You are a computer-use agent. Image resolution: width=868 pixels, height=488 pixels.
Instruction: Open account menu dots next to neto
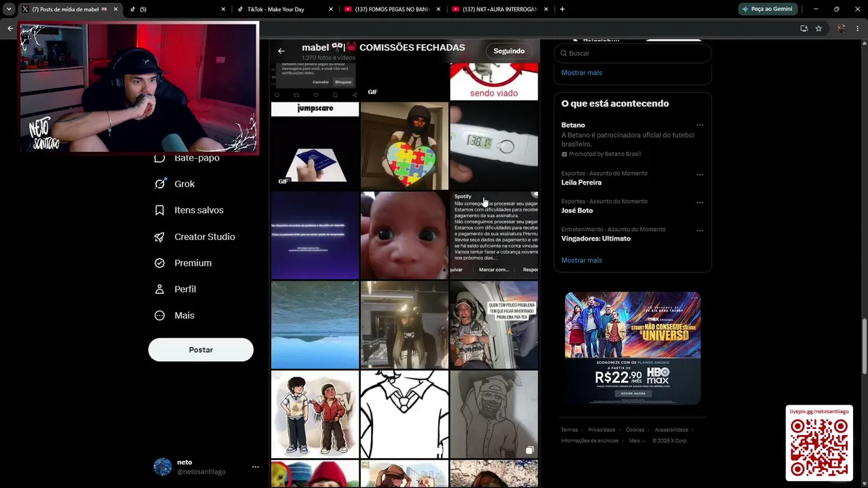pos(255,467)
